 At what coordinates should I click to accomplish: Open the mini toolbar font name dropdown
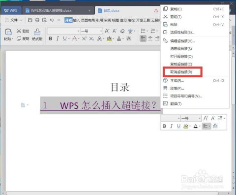point(178,118)
